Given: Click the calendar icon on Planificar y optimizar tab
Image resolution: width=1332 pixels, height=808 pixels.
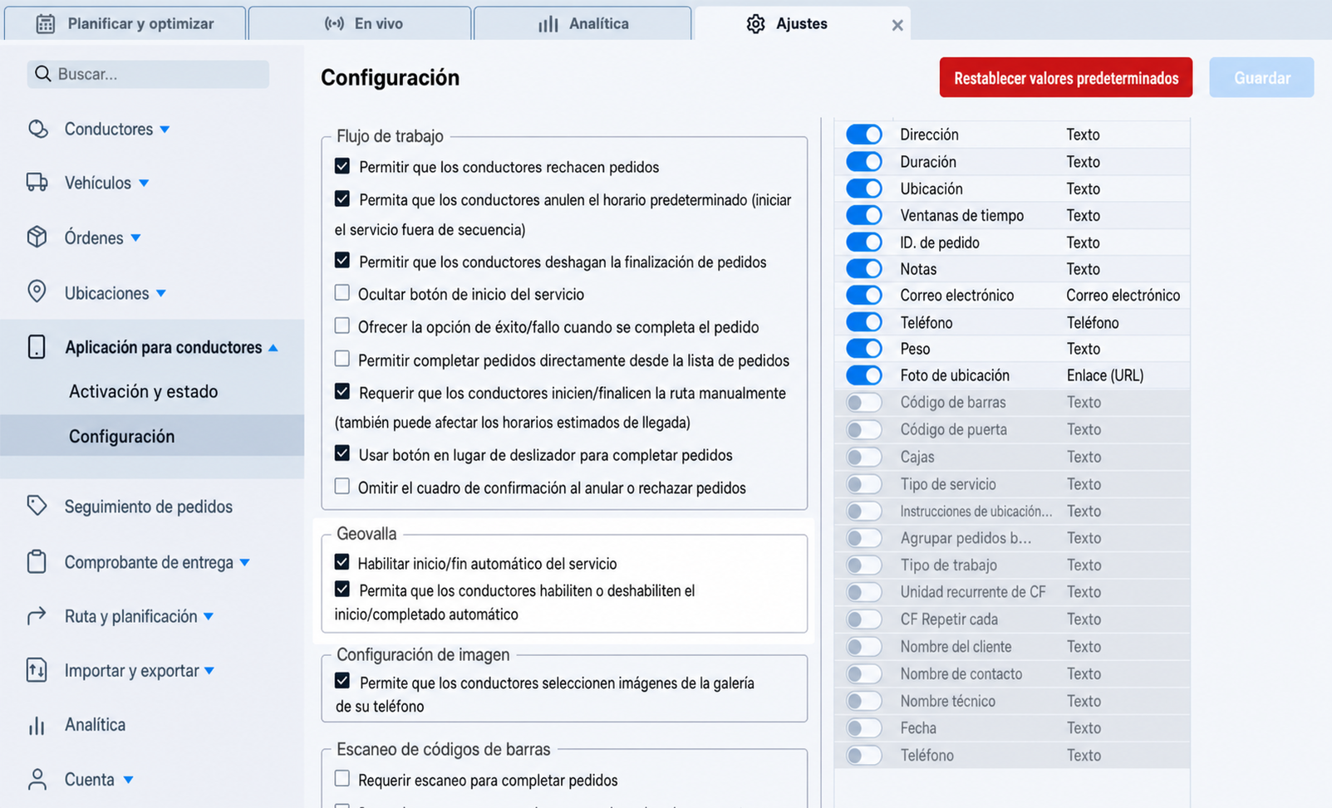Looking at the screenshot, I should pos(46,24).
